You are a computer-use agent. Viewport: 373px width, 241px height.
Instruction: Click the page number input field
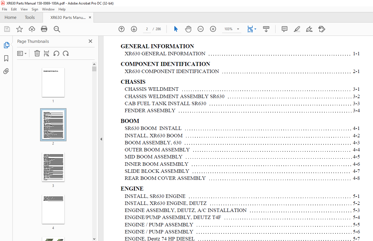point(147,29)
